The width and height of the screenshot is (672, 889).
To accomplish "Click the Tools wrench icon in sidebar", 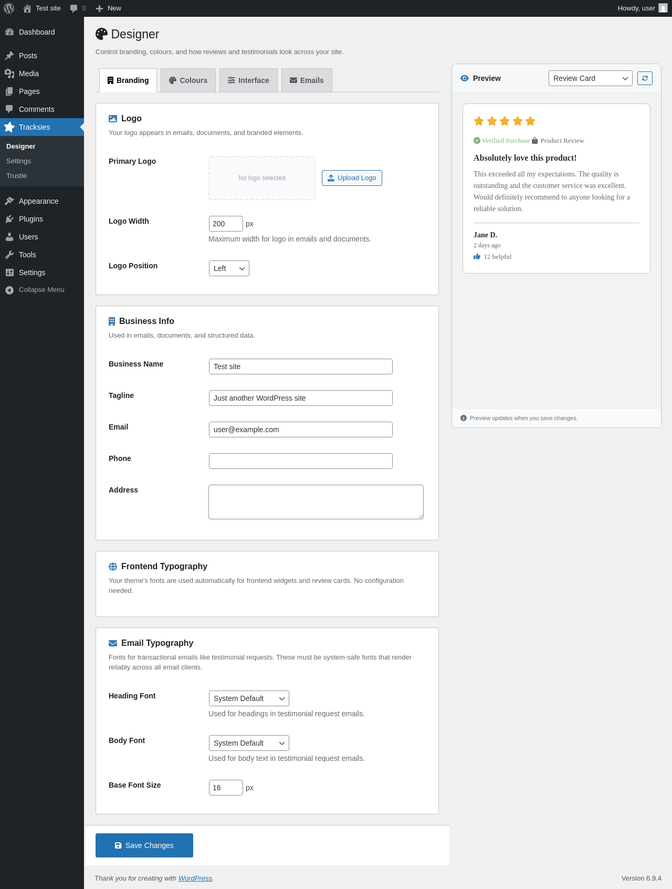I will 9,255.
